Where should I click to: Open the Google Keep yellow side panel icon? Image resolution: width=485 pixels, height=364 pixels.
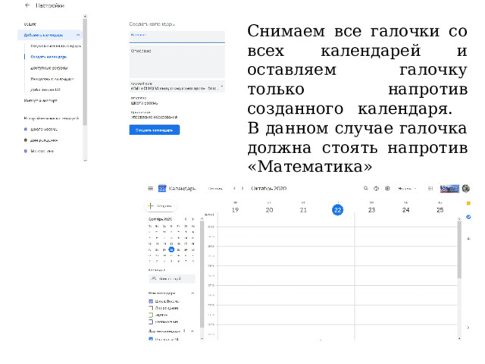(468, 203)
